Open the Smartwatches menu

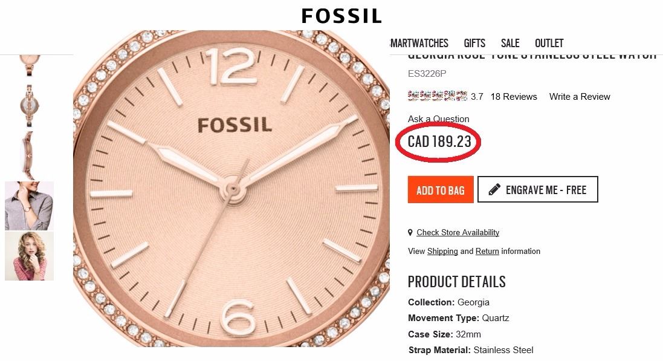click(419, 43)
